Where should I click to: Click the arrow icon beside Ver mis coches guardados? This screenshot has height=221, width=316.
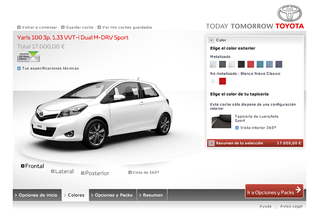pyautogui.click(x=99, y=27)
